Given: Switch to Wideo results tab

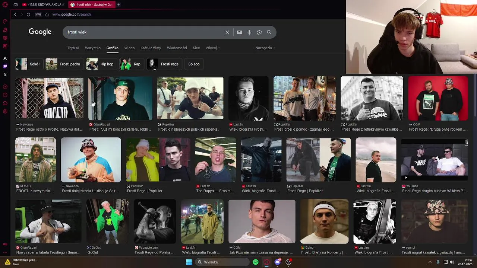Looking at the screenshot, I should pos(129,48).
